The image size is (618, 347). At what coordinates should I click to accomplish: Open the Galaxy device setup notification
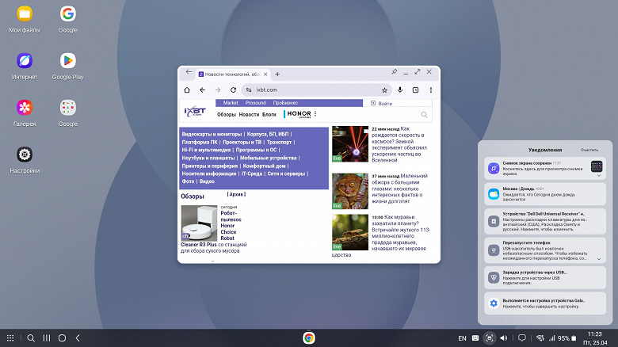point(544,303)
